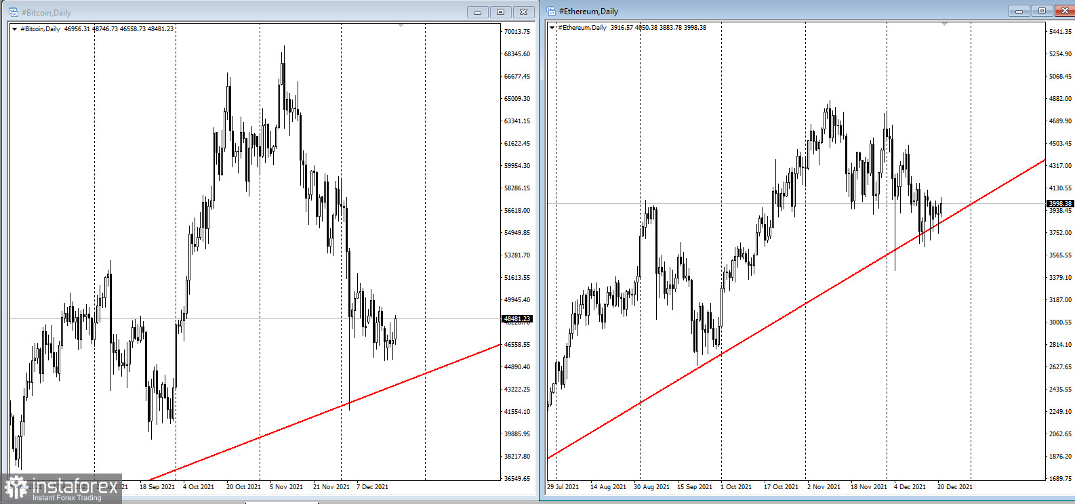Viewport: 1075px width, 504px height.
Task: Click the 2627.65 price level on Ethereum axis
Action: pos(1061,366)
